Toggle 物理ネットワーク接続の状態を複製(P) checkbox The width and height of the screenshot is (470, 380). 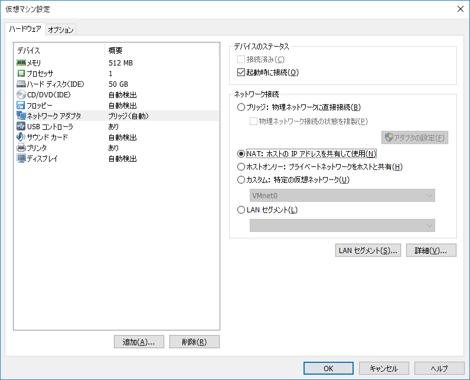[253, 122]
